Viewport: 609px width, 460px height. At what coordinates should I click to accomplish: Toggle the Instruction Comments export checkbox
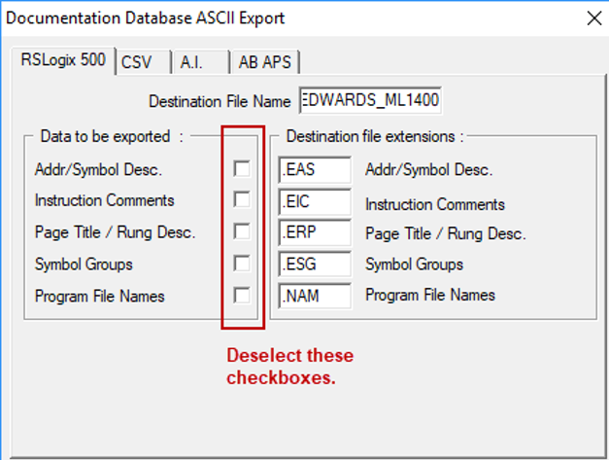[242, 200]
